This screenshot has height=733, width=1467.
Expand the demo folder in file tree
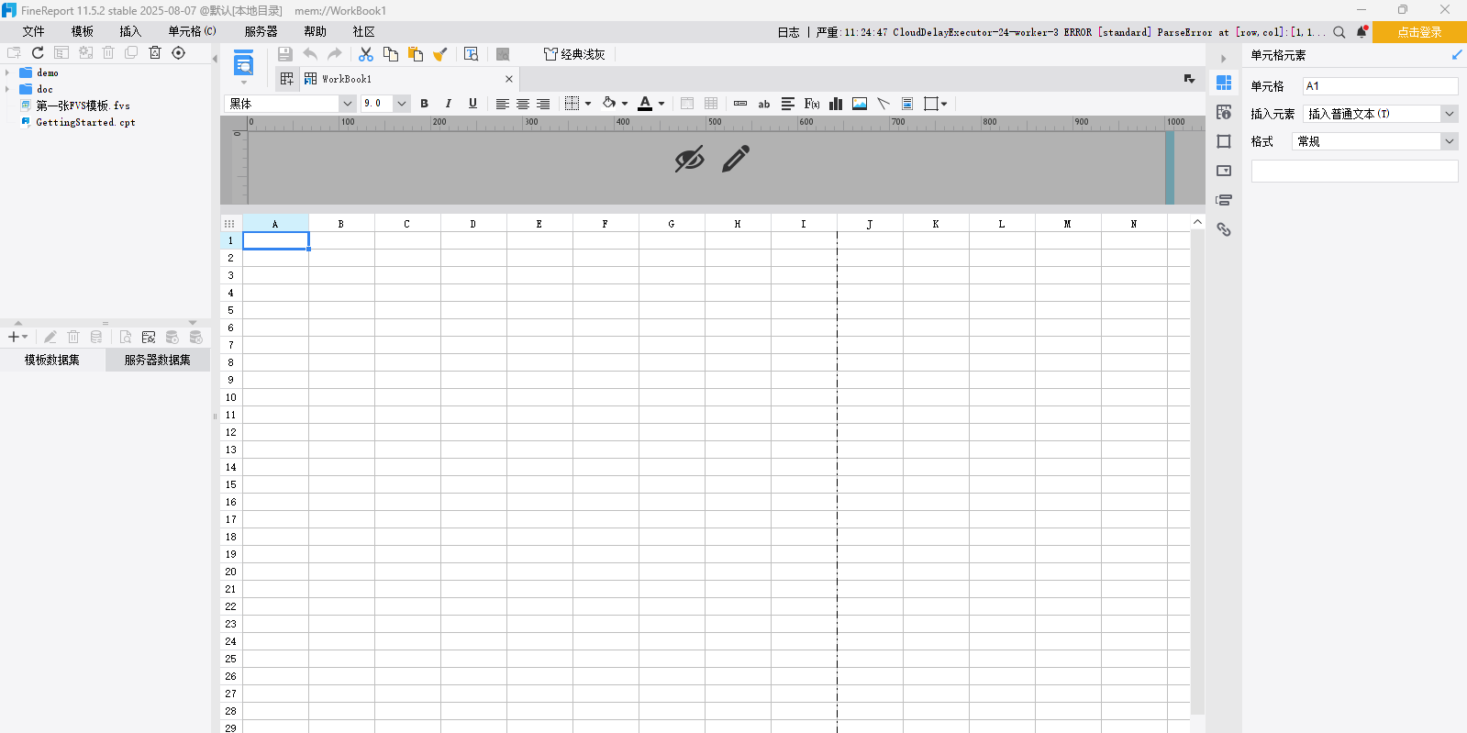click(7, 72)
